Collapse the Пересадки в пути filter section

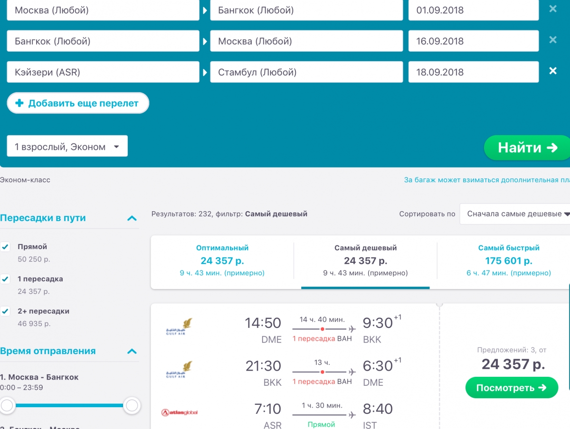(132, 218)
